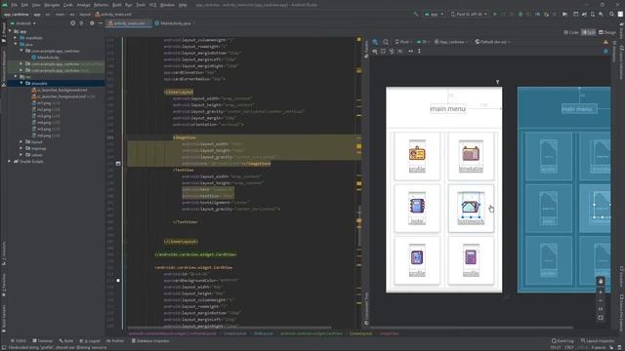The image size is (625, 351).
Task: Select the homework card image in preview
Action: 471,206
